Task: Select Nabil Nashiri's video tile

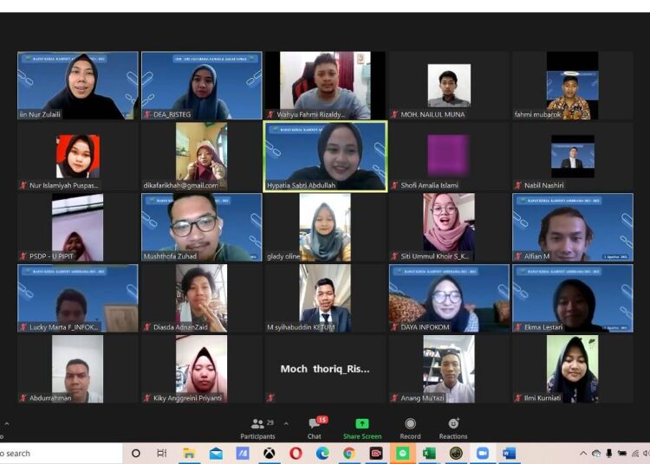Action: coord(573,157)
